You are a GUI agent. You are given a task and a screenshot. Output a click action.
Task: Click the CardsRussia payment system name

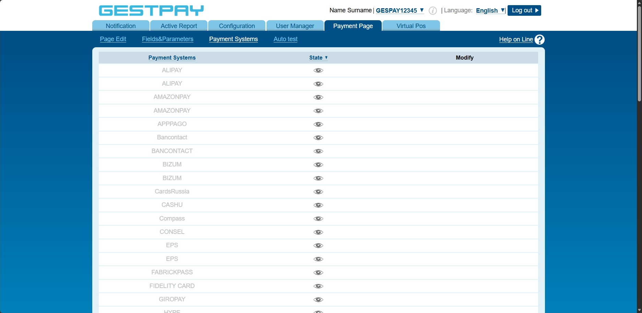172,191
